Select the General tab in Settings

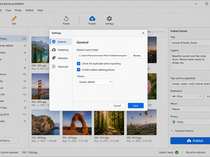(x=61, y=42)
